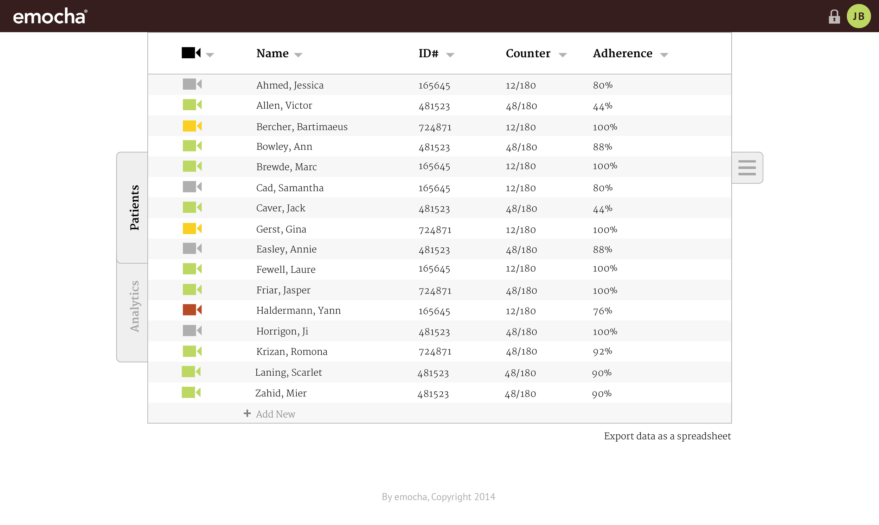Screen dimensions: 879x525
Task: Click the black video camera header icon
Action: pyautogui.click(x=191, y=53)
